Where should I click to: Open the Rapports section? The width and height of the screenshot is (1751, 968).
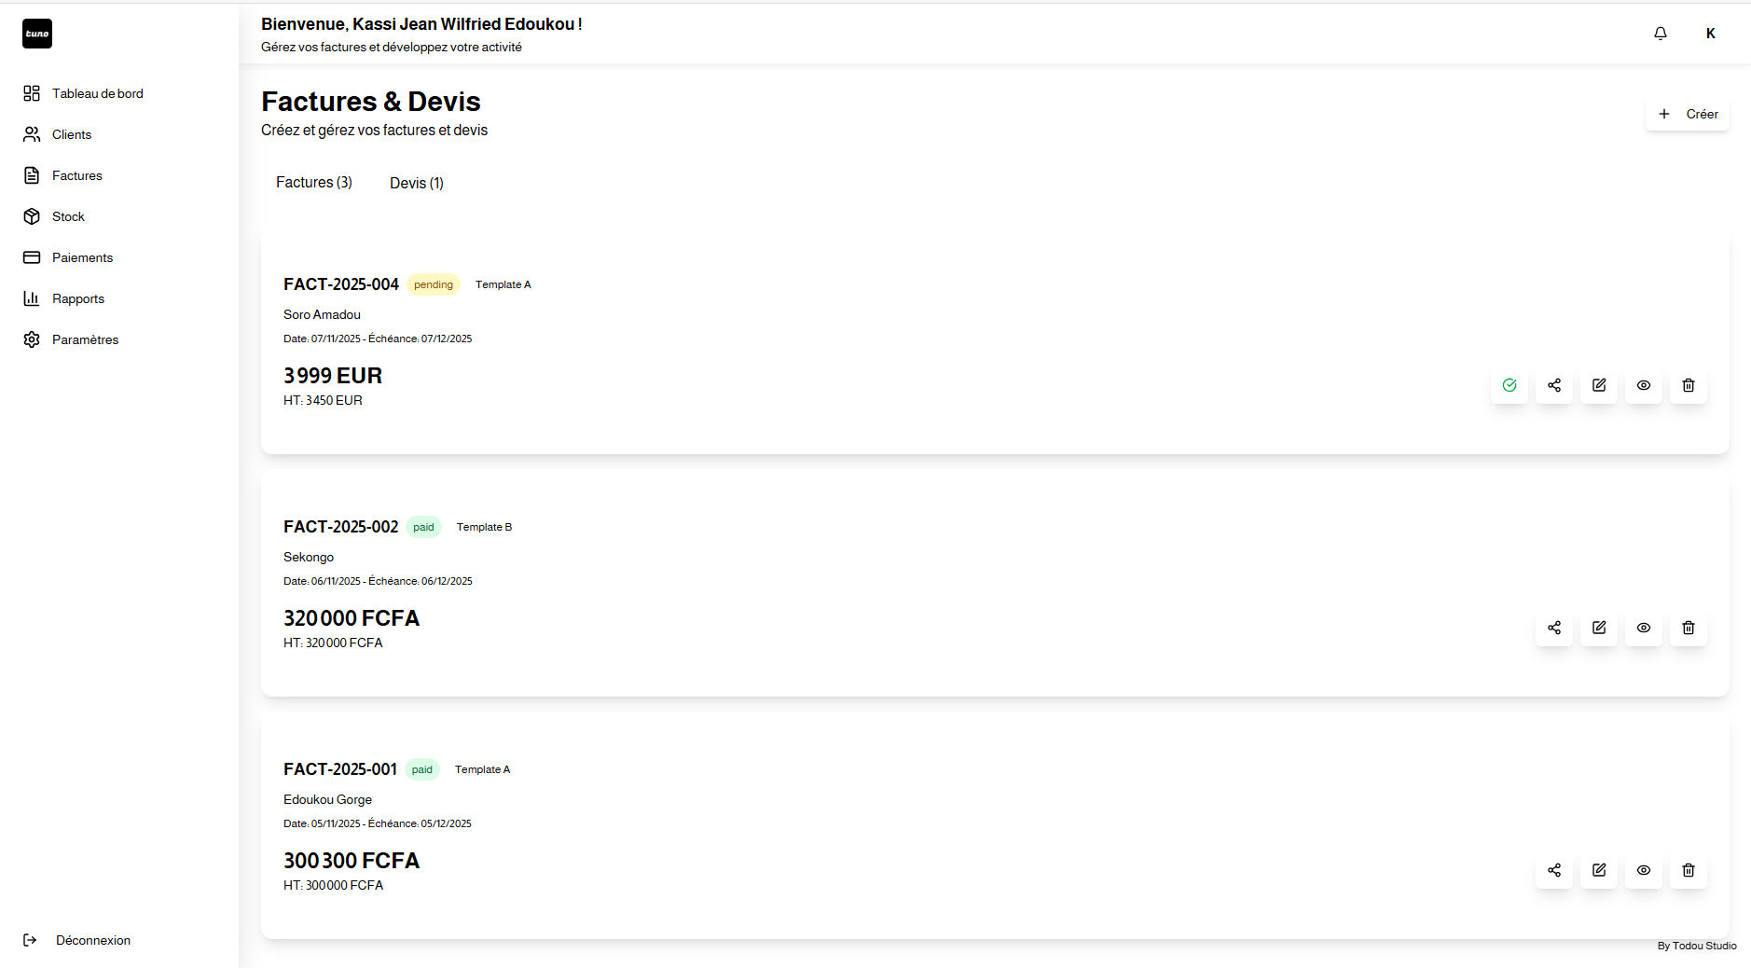[78, 298]
